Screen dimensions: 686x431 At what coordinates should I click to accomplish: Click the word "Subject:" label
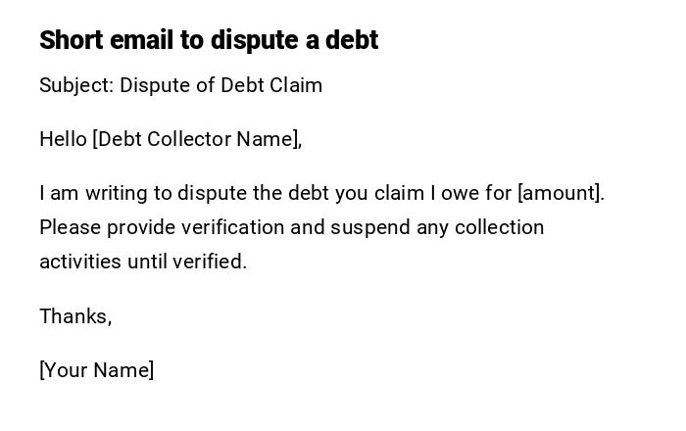(x=76, y=85)
